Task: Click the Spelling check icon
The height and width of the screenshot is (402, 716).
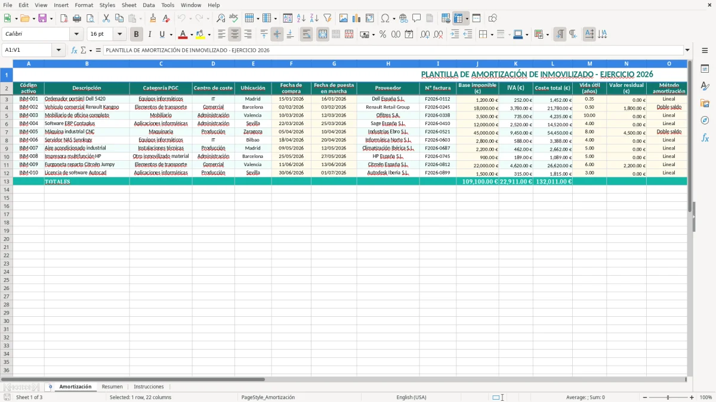Action: 234,18
